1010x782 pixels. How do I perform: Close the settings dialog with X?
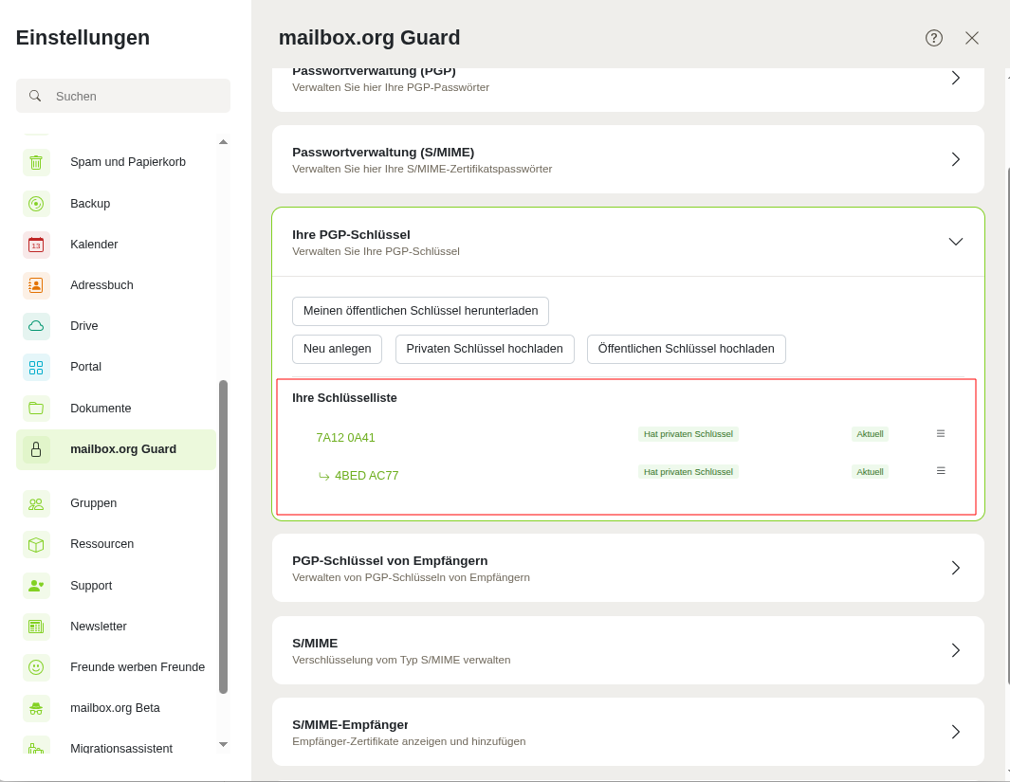[x=972, y=38]
